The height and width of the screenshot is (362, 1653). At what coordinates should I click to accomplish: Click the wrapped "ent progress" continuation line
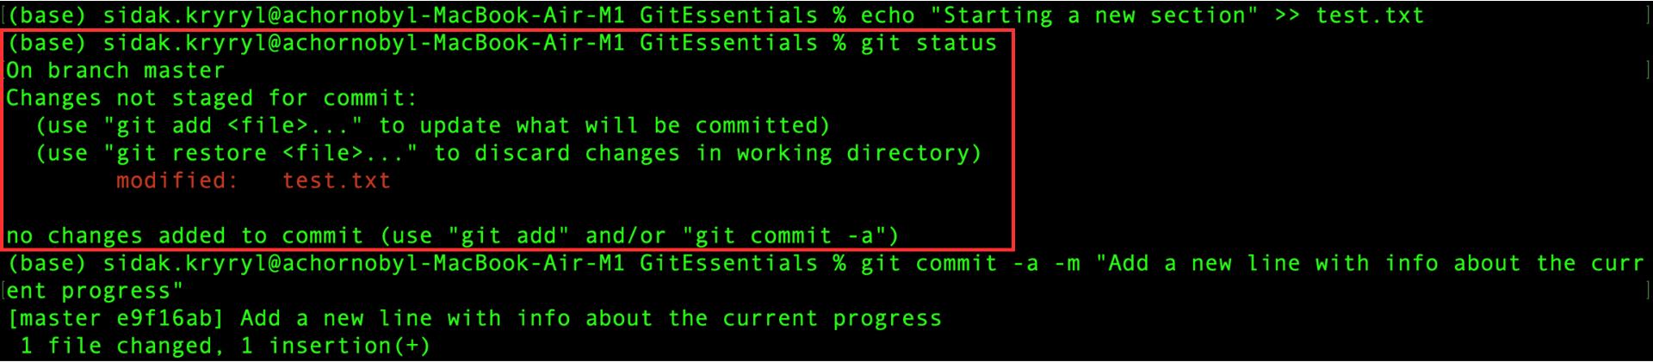pos(94,291)
